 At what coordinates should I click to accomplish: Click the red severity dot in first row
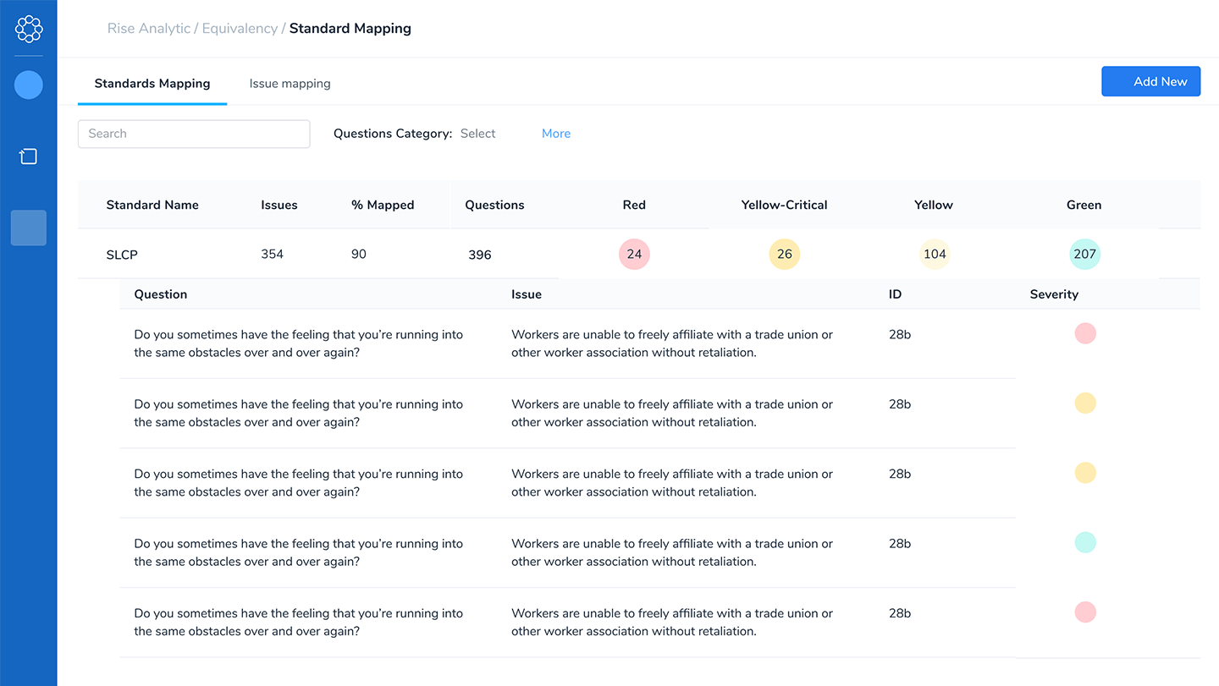click(x=1084, y=333)
